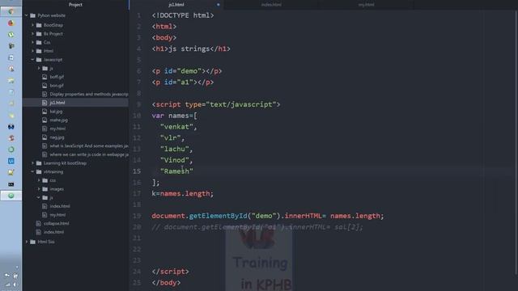Click line number 19 in the gutter

(137, 216)
